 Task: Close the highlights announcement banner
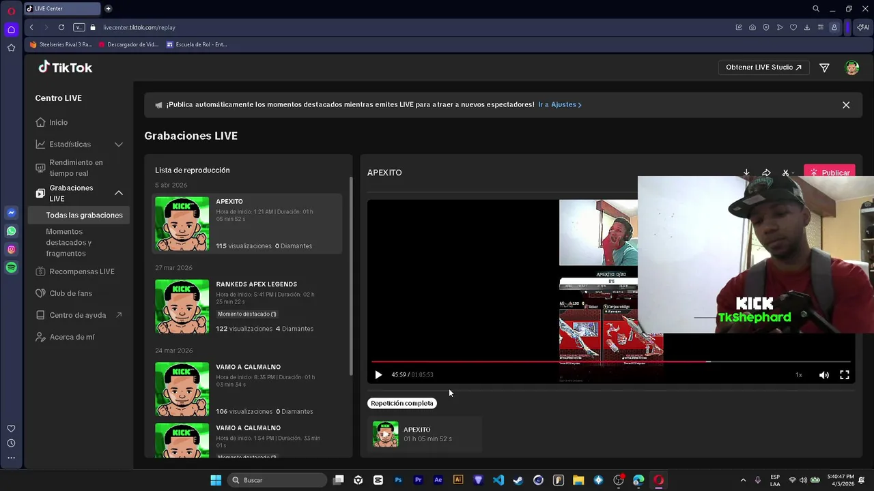[x=846, y=105]
